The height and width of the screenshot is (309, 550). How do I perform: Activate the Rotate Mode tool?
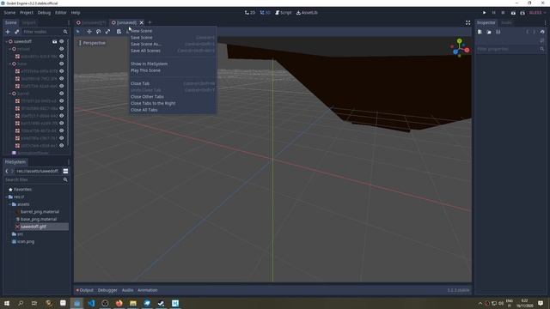click(99, 32)
